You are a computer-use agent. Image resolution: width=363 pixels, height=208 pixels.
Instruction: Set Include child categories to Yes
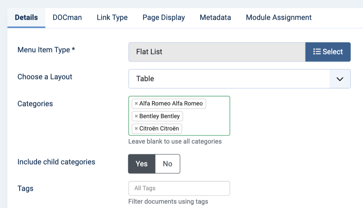coord(142,164)
